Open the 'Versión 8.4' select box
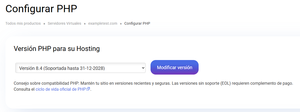 (80, 68)
